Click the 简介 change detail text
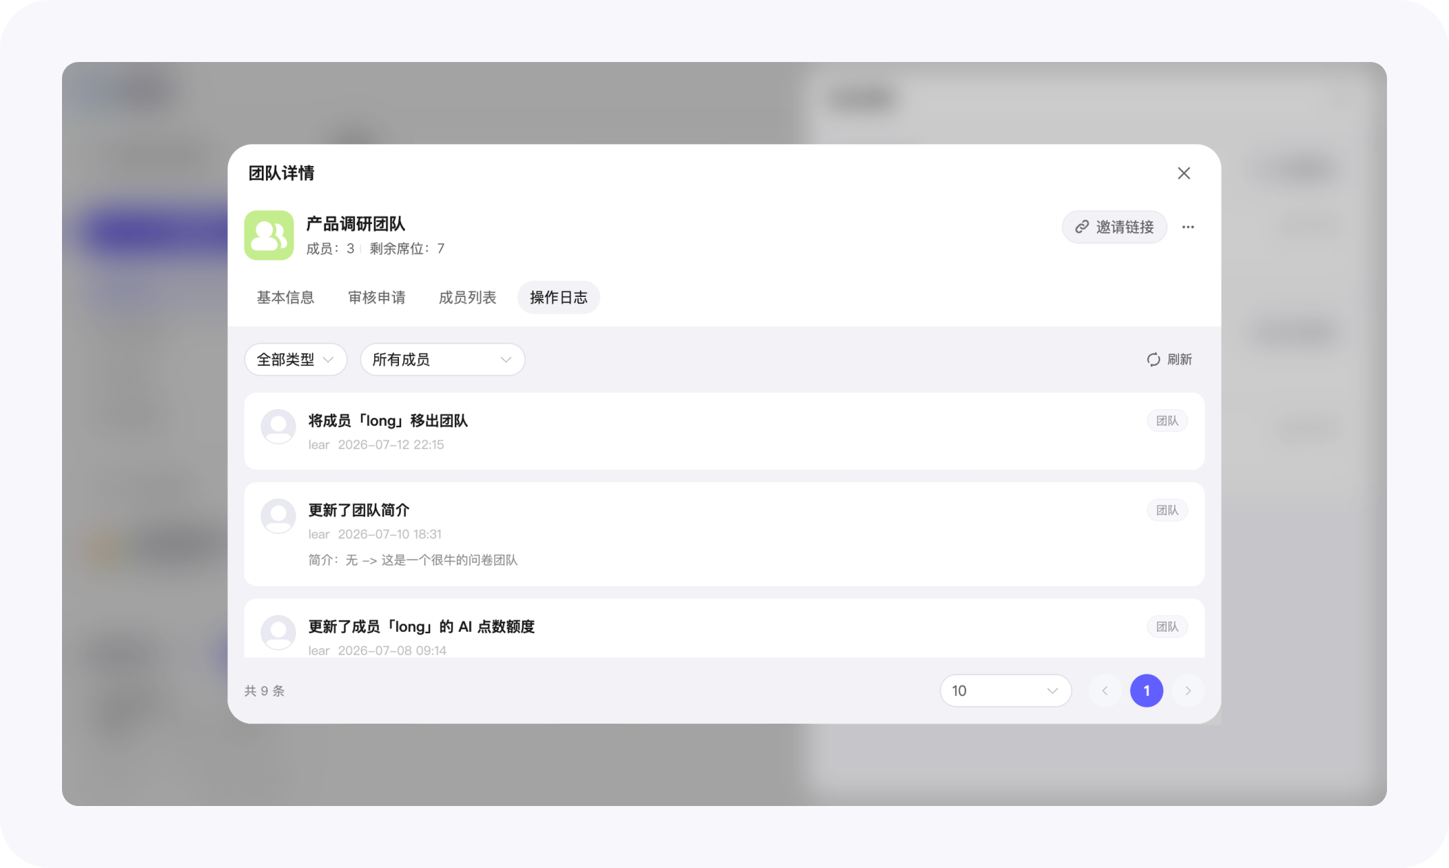The width and height of the screenshot is (1449, 868). (413, 560)
